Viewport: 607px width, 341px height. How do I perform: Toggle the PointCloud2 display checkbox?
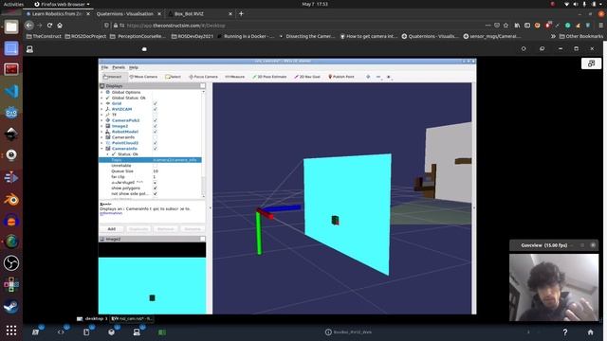pyautogui.click(x=156, y=143)
